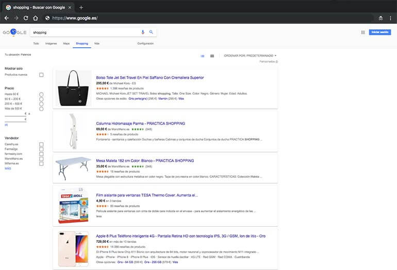The width and height of the screenshot is (397, 270).
Task: Open the Todo tab
Action: pos(36,43)
